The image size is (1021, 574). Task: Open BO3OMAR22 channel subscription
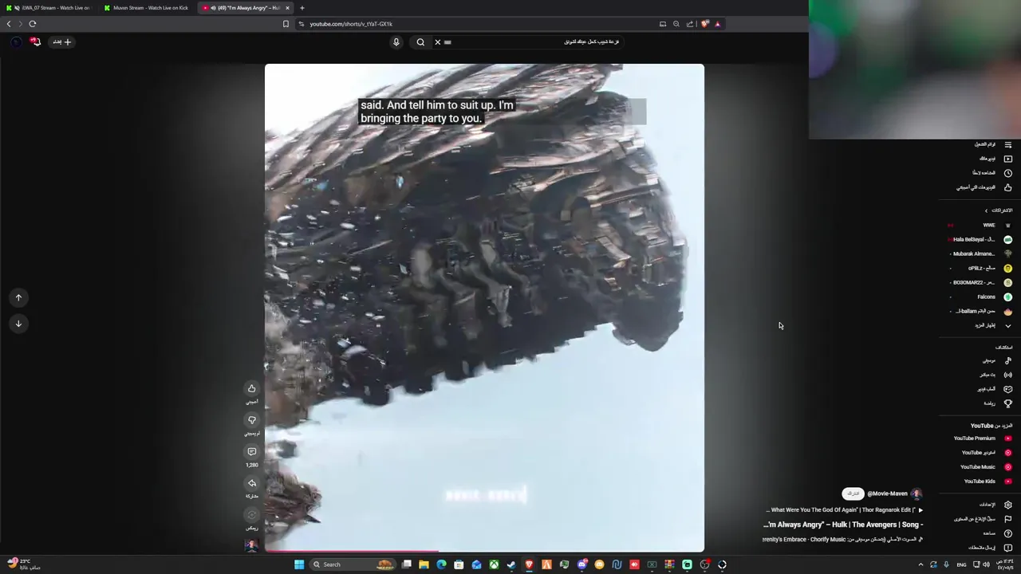pyautogui.click(x=981, y=282)
